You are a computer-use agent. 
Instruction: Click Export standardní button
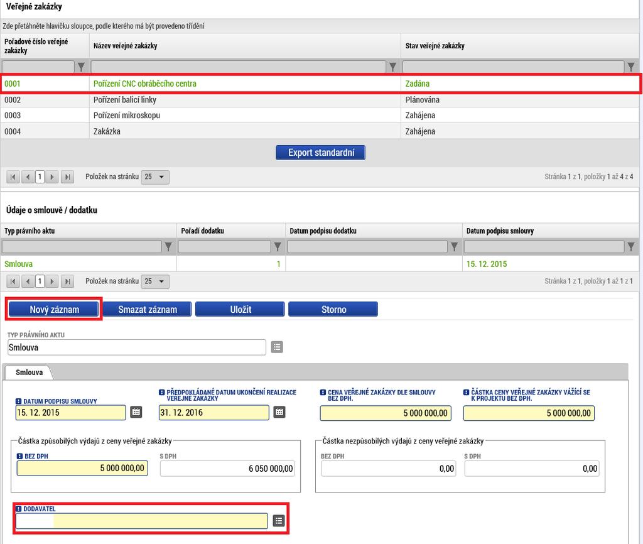321,153
